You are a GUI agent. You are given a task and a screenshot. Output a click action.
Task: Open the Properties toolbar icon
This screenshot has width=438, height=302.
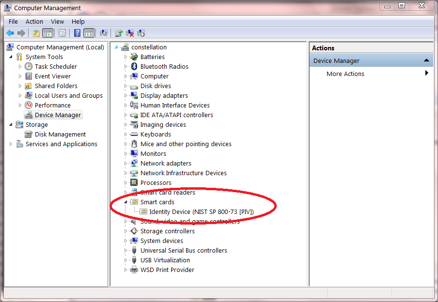(62, 33)
